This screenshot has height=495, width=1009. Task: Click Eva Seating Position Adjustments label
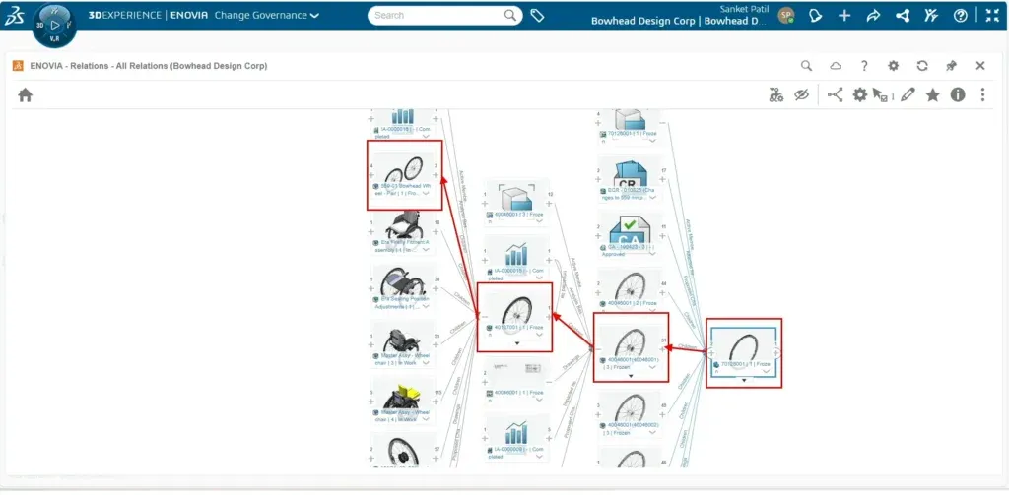coord(402,302)
